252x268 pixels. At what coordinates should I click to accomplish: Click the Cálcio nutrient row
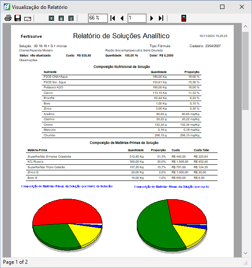(x=122, y=93)
